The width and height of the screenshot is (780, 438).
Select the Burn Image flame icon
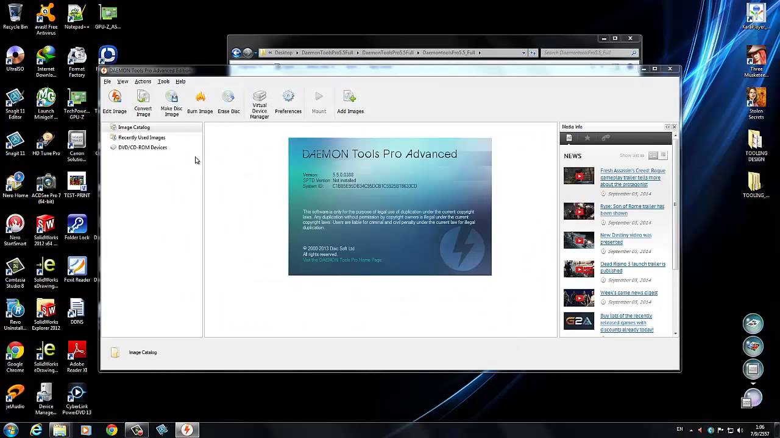click(200, 102)
